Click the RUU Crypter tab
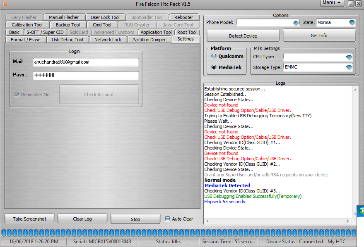The image size is (364, 247). click(137, 25)
